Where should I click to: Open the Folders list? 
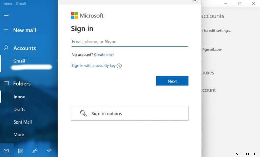click(22, 83)
